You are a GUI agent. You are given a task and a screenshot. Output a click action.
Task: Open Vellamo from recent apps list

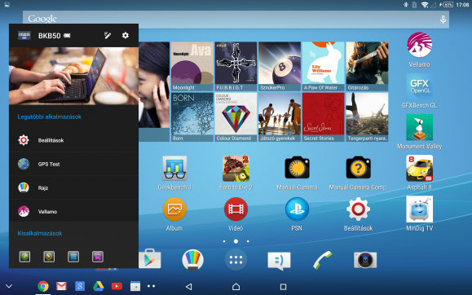tap(73, 211)
